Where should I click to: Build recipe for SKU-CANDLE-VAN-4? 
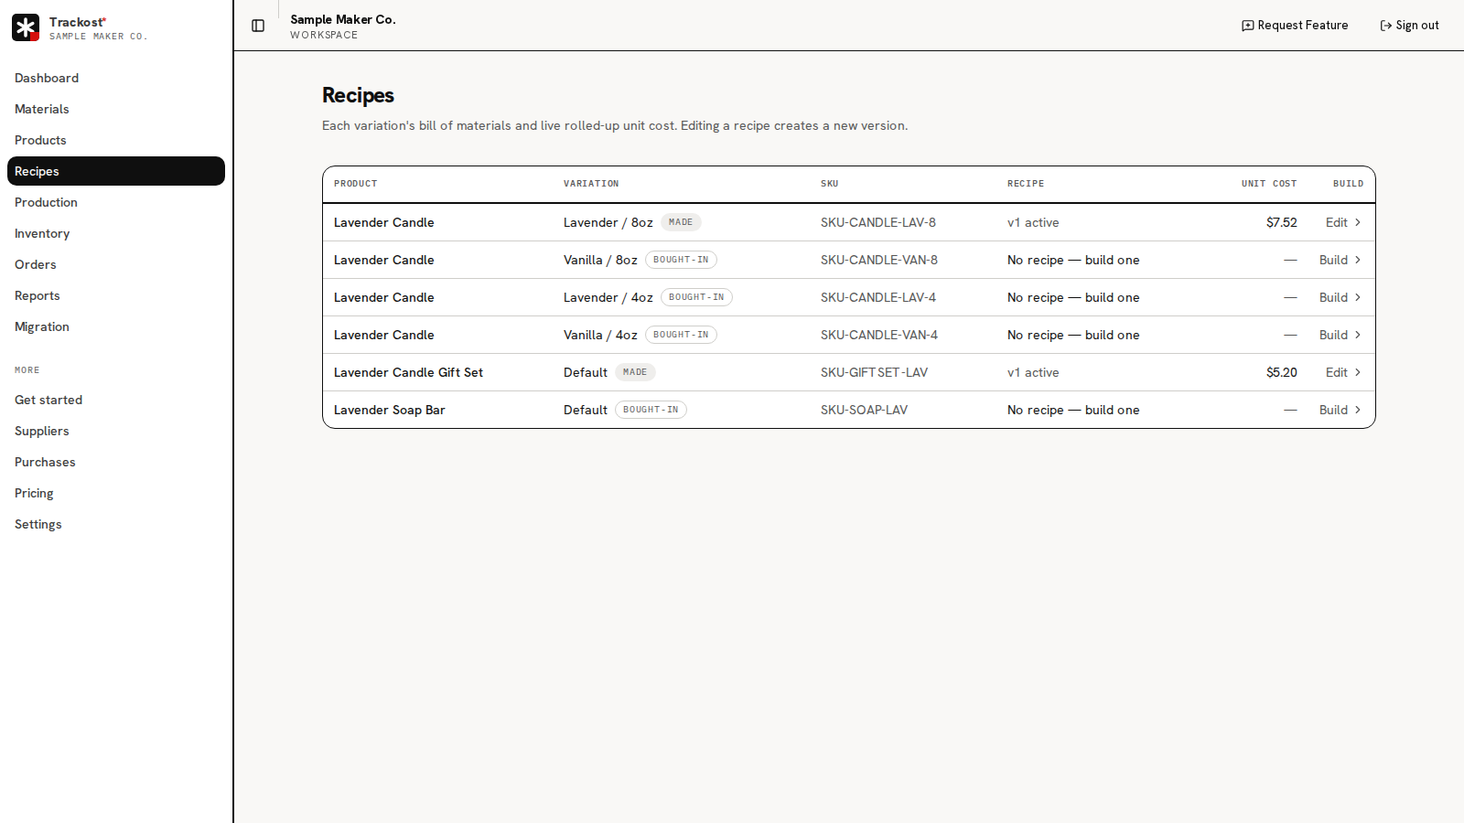point(1340,335)
